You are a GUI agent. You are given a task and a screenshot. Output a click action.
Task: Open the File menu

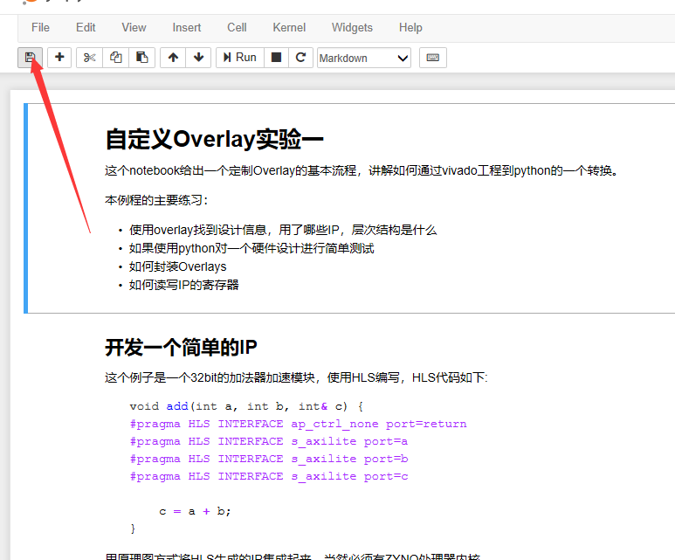click(x=40, y=28)
